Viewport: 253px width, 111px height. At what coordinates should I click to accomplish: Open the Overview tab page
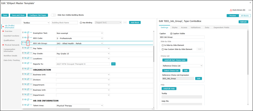[8, 31]
